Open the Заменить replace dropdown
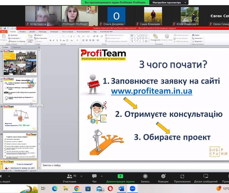The image size is (229, 193). pos(198,38)
